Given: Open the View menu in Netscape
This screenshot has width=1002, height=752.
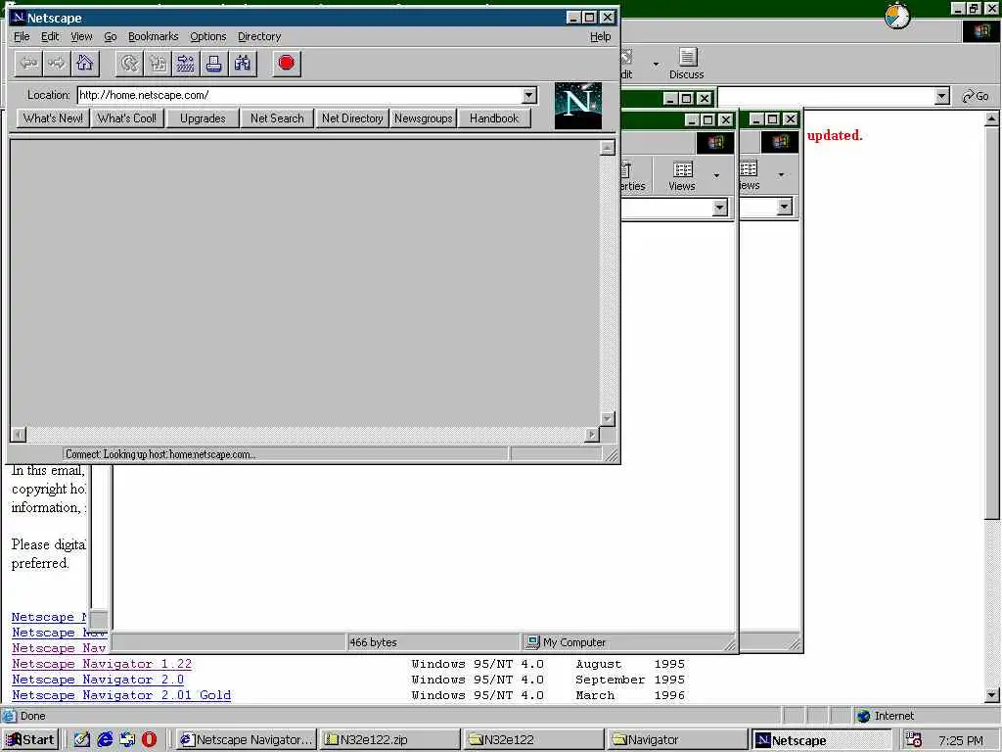Looking at the screenshot, I should [81, 36].
